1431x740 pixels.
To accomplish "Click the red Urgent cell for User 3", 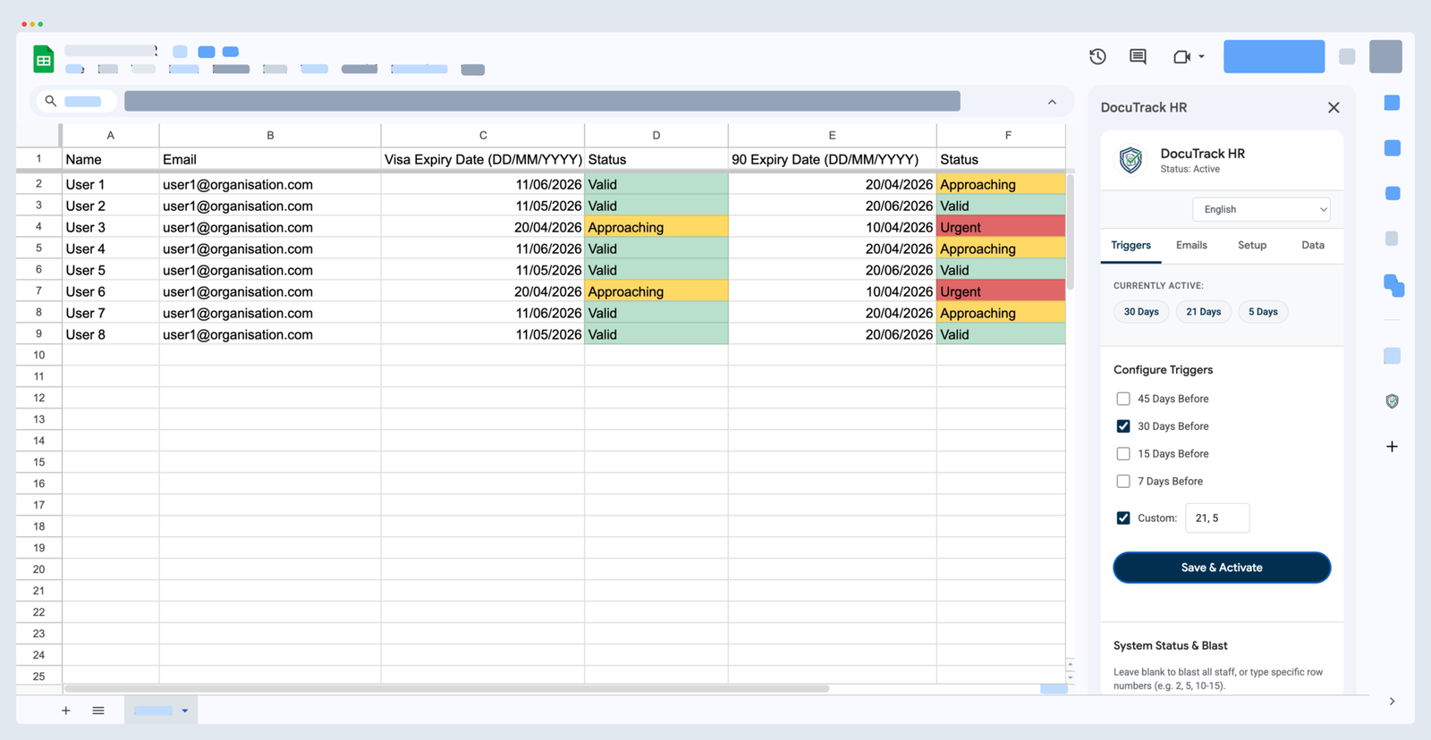I will [x=1000, y=227].
